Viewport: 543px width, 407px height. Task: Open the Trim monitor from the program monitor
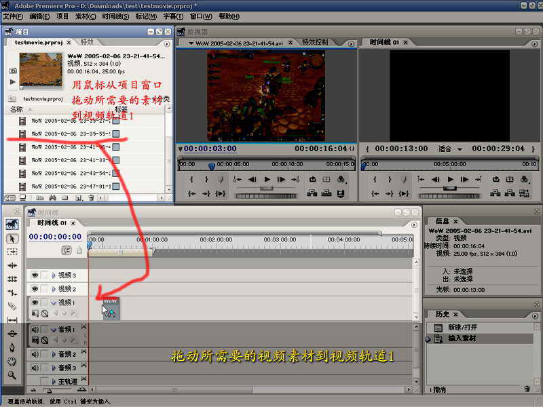[524, 193]
